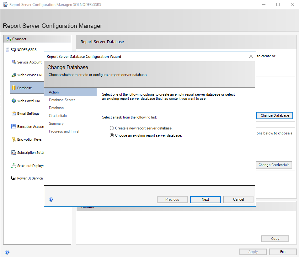Click the Connect item at sidebar top
Screen dimensions: 299x257
coord(19,39)
